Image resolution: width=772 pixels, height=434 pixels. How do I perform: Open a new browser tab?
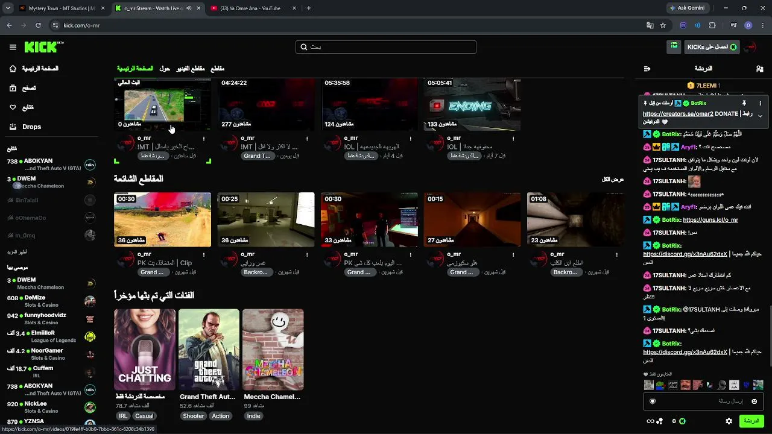[x=309, y=8]
